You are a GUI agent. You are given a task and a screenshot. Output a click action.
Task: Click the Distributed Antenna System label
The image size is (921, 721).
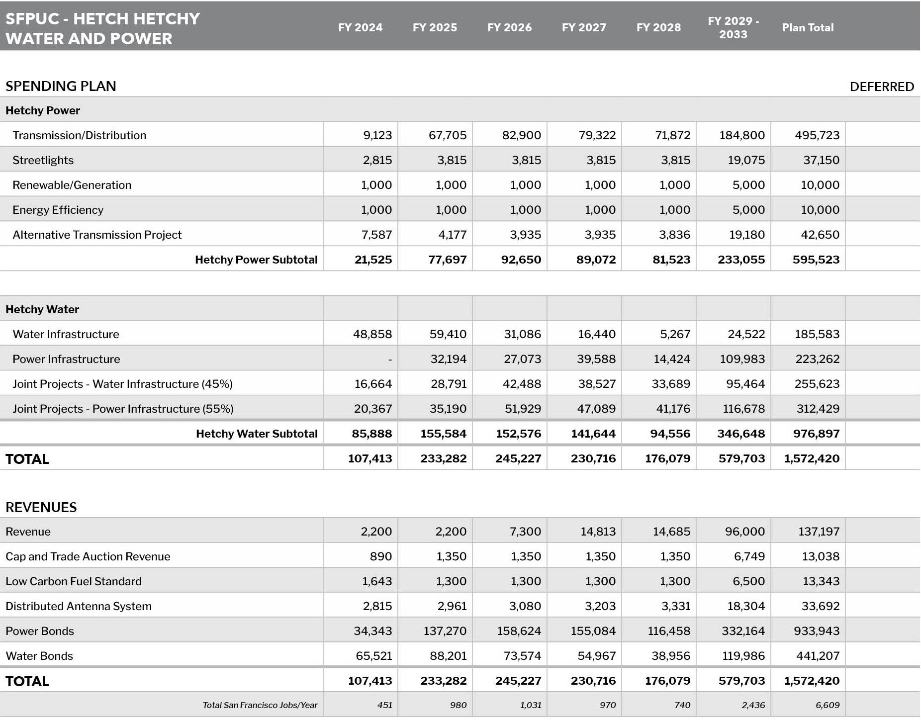tap(79, 606)
